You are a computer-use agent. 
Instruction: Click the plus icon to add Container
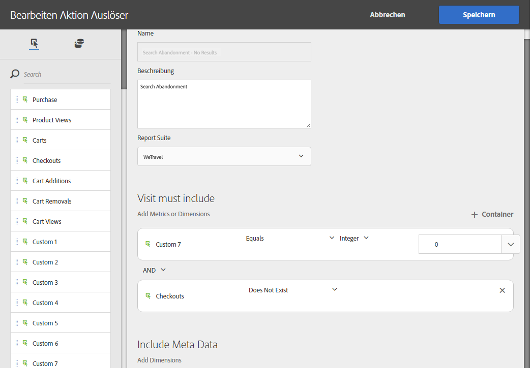click(475, 215)
